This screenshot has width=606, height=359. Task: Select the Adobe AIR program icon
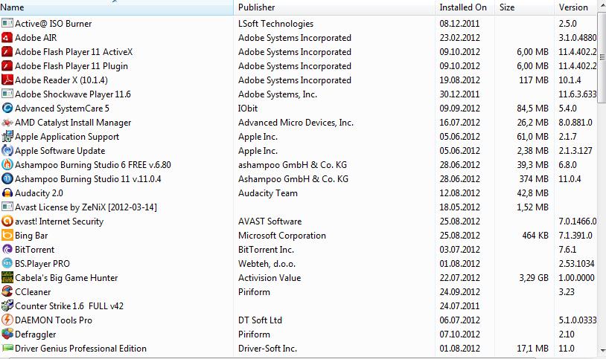click(x=7, y=38)
